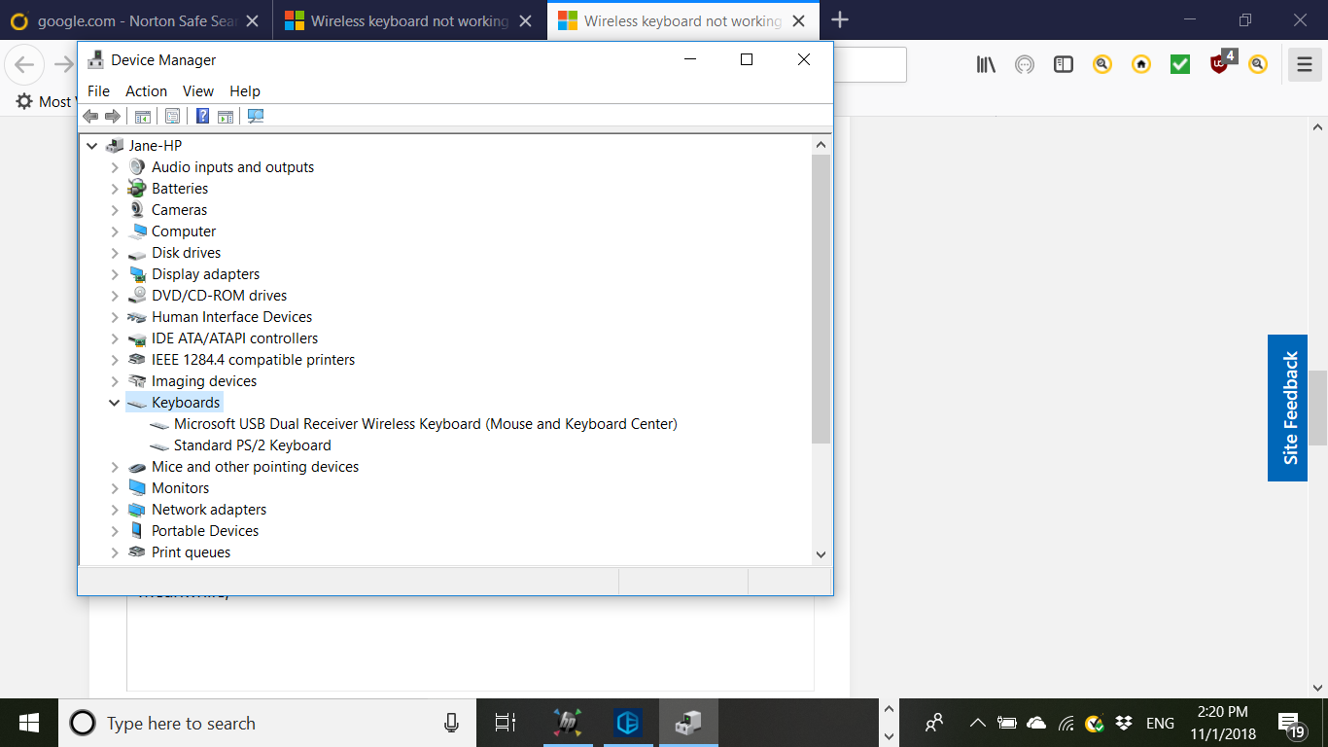The width and height of the screenshot is (1328, 747).
Task: Open the File menu
Action: 99,90
